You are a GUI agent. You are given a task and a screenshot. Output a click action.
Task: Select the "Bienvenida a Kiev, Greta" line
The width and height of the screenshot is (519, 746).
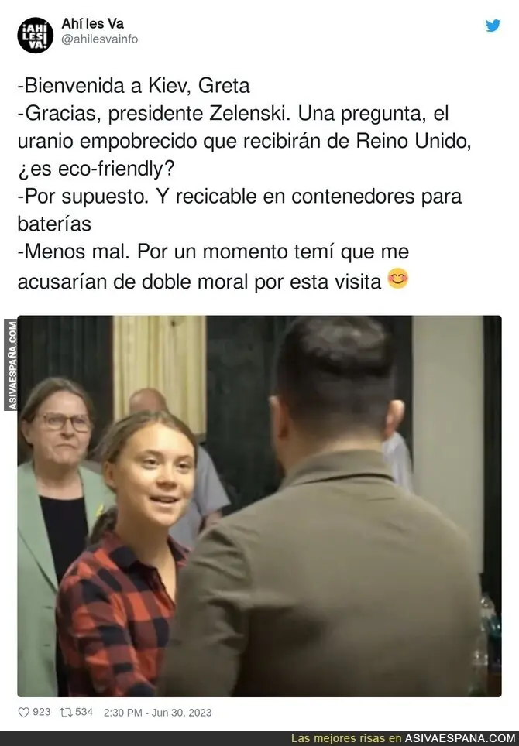(x=134, y=86)
